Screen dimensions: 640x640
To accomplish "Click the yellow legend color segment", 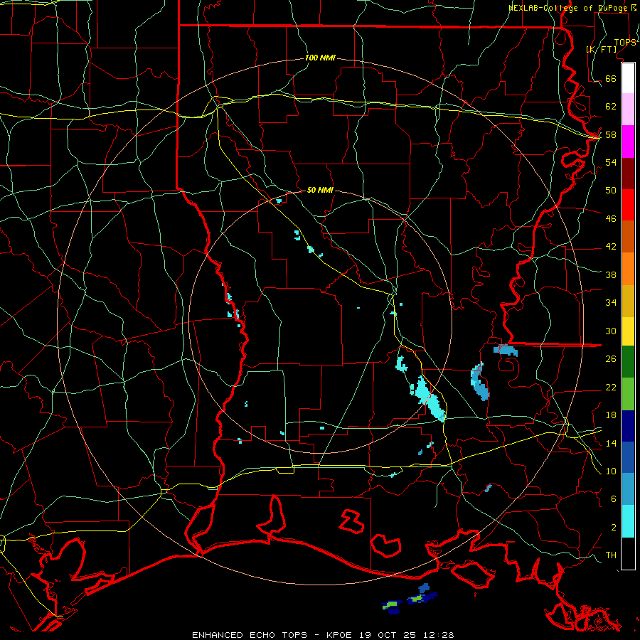I will (x=628, y=331).
